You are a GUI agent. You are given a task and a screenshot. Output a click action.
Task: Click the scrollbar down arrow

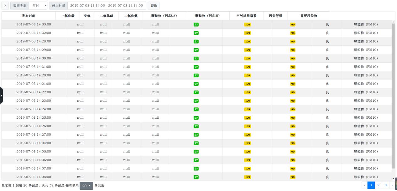click(x=393, y=178)
